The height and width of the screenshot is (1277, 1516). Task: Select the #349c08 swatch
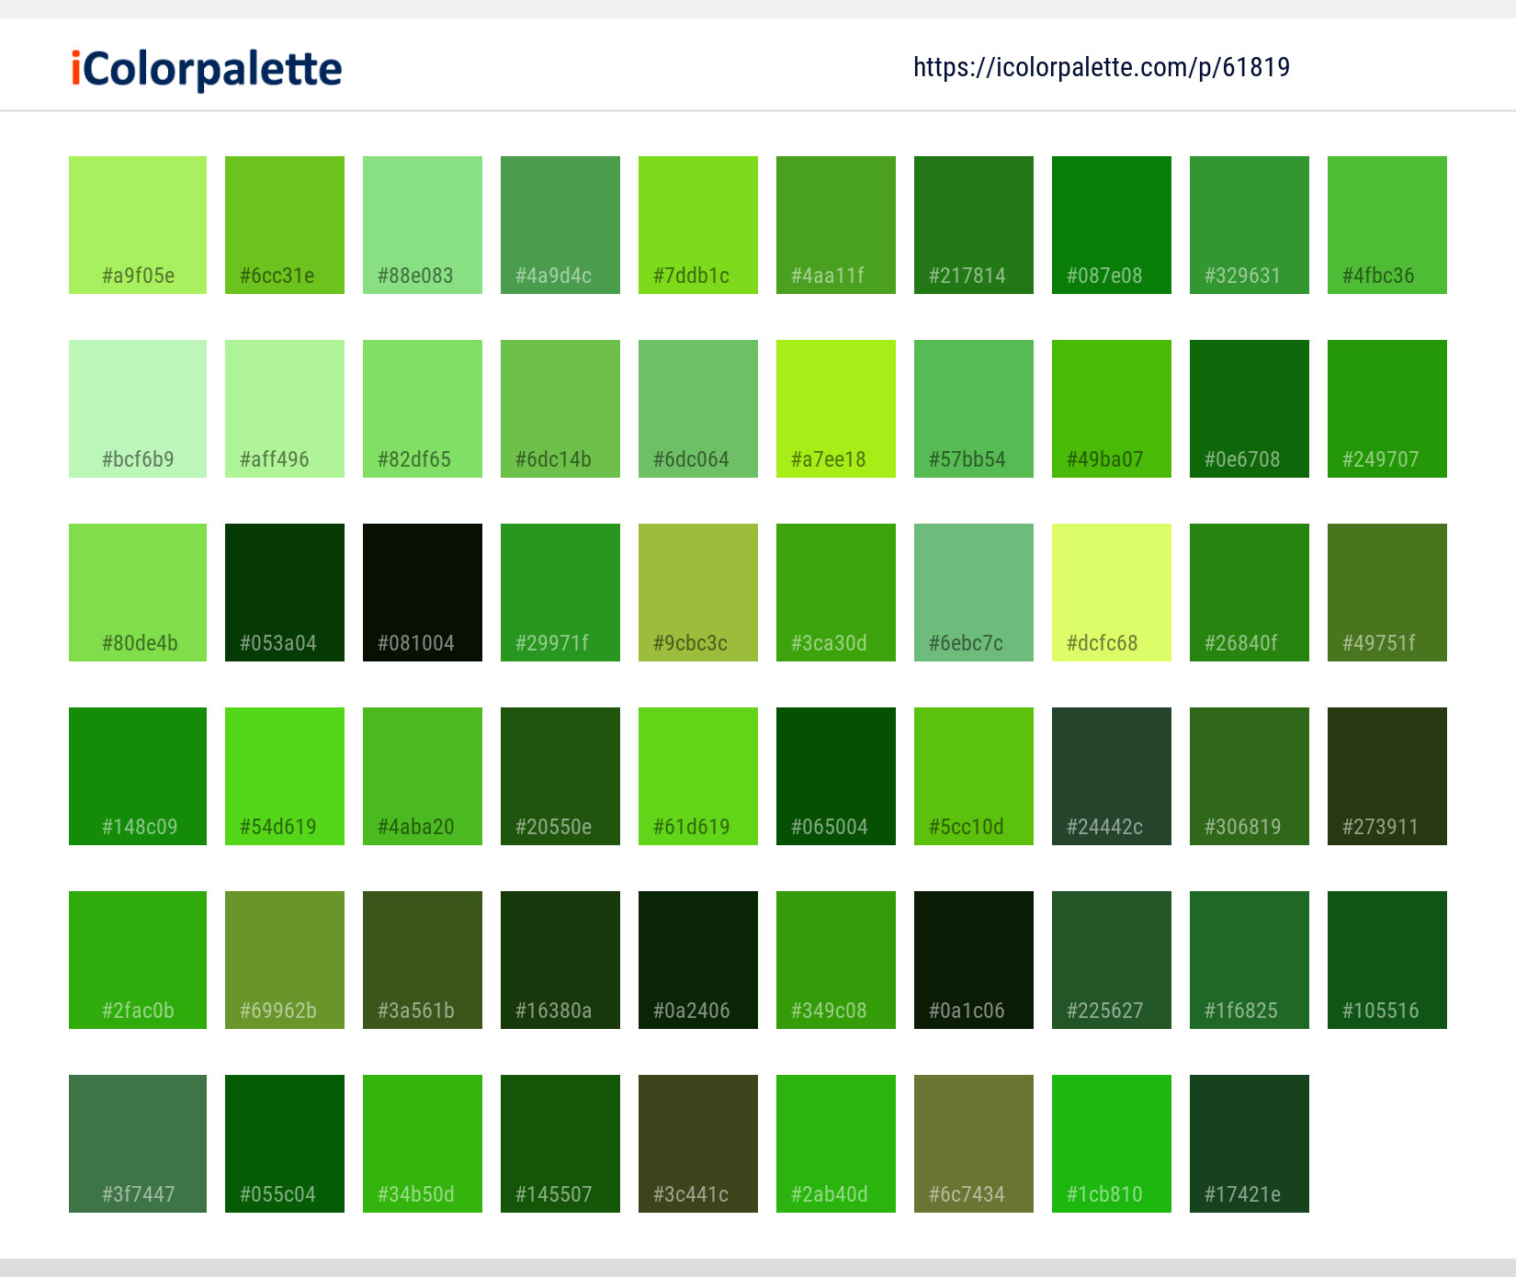836,960
